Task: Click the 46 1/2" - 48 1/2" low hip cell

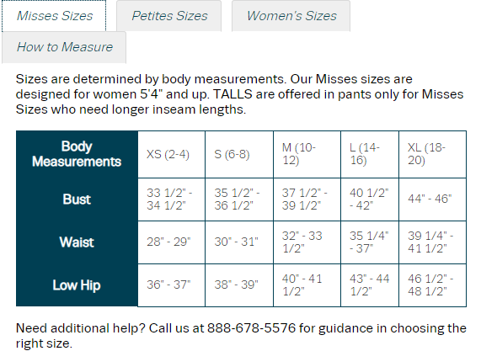Action: 432,285
